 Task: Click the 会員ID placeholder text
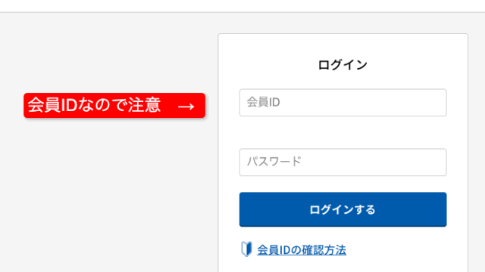point(263,103)
